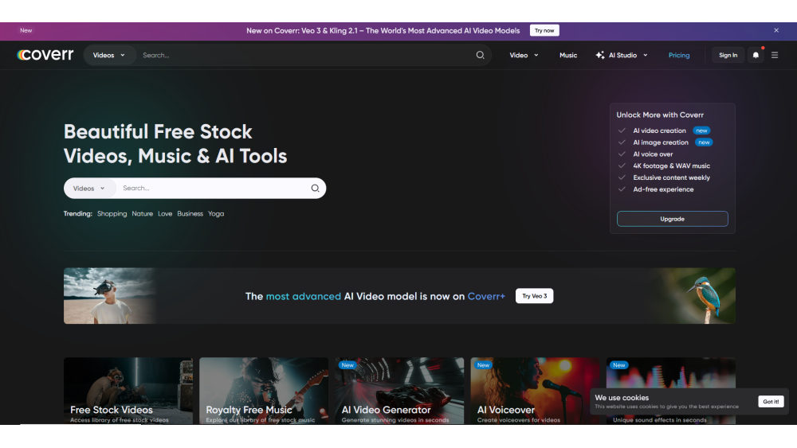Viewport: 797px width, 448px height.
Task: Click the top navbar search magnifier icon
Action: 480,55
